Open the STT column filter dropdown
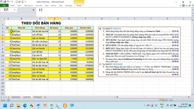Screen dimensions: 194x109 pos(10,28)
